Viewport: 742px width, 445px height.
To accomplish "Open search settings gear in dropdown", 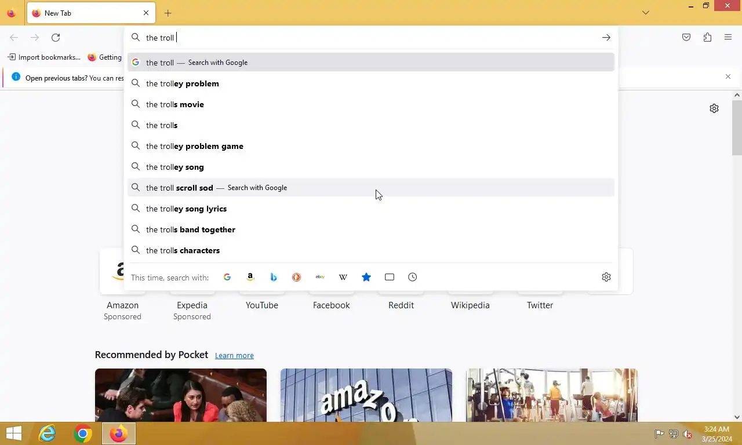I will pos(606,277).
